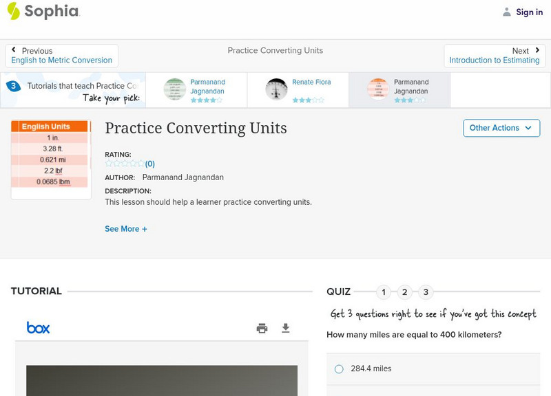Select Renate Fiora's tutorial version
Screen dimensions: 551x396
298,89
